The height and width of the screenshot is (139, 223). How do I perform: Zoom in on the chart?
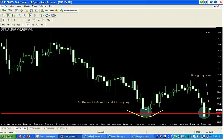click(19, 15)
